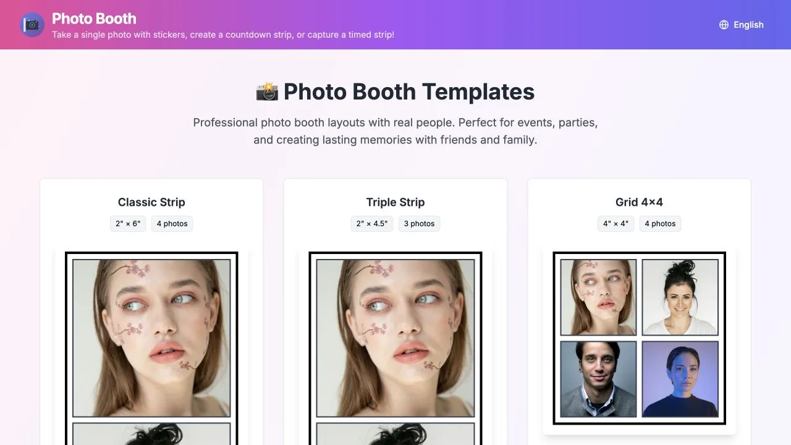Screen dimensions: 791x445
Task: Click the Grid 4×4 man in sweater photo
Action: pos(598,379)
